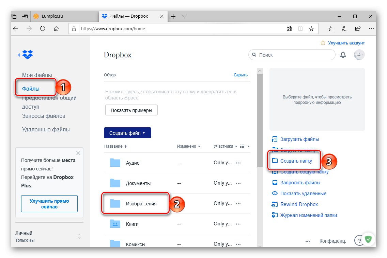
Task: Close the Dropbox Plus promo box
Action: coord(78,153)
